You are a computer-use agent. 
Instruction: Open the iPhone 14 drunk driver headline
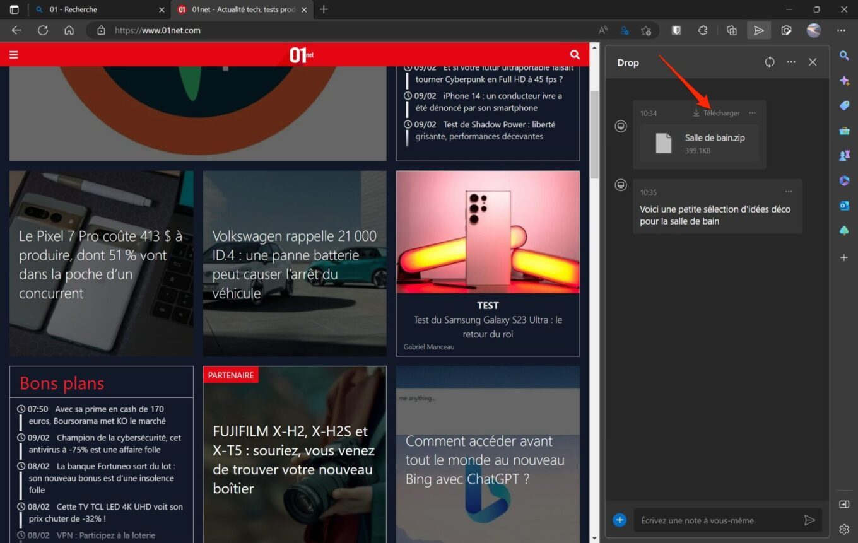(489, 102)
